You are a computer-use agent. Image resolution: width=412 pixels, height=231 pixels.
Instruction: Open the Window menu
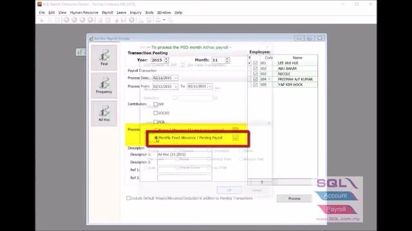point(164,12)
